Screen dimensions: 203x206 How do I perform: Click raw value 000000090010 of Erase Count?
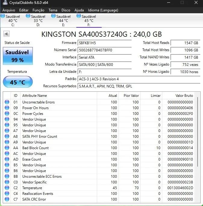pos(180,159)
